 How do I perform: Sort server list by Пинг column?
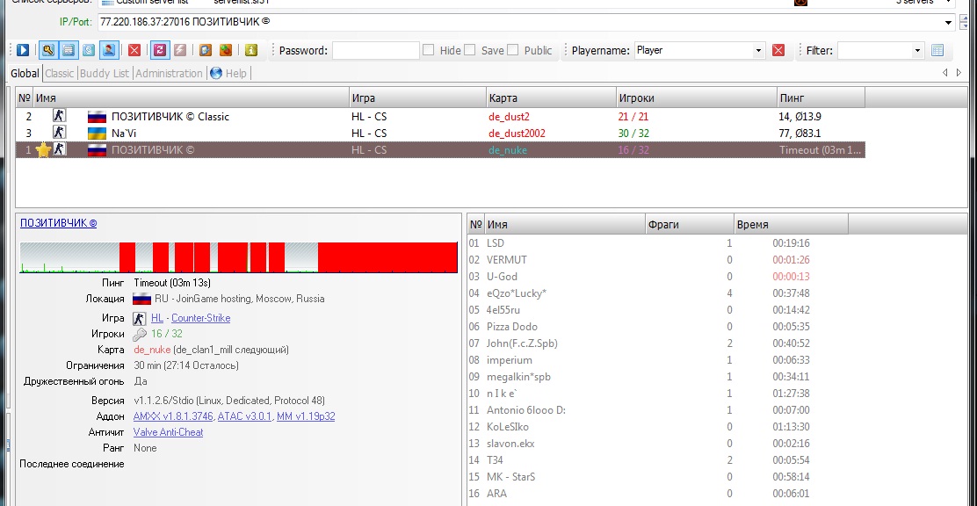pyautogui.click(x=821, y=98)
